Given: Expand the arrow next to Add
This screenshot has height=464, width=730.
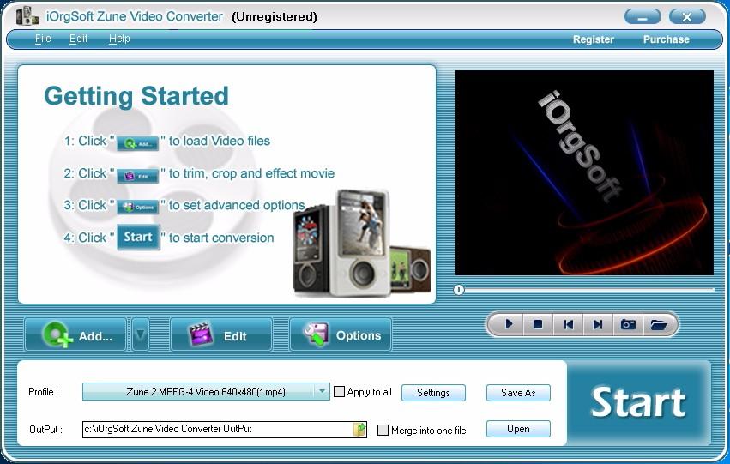Looking at the screenshot, I should pyautogui.click(x=140, y=334).
